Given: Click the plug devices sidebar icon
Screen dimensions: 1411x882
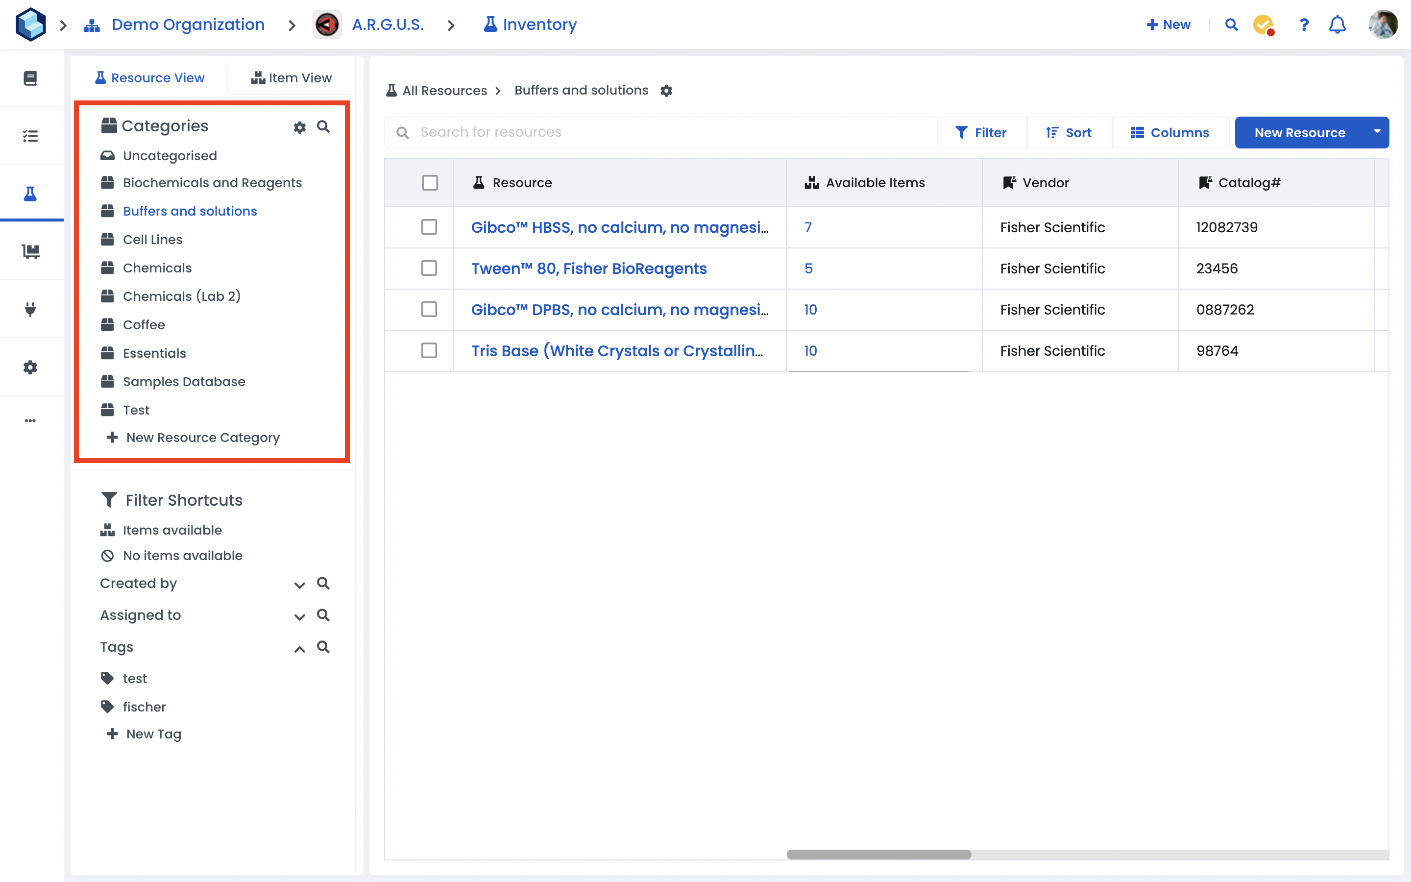Looking at the screenshot, I should pyautogui.click(x=30, y=309).
